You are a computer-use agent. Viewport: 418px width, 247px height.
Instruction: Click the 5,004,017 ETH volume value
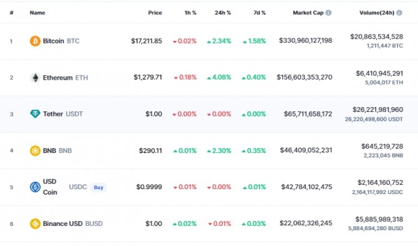384,82
